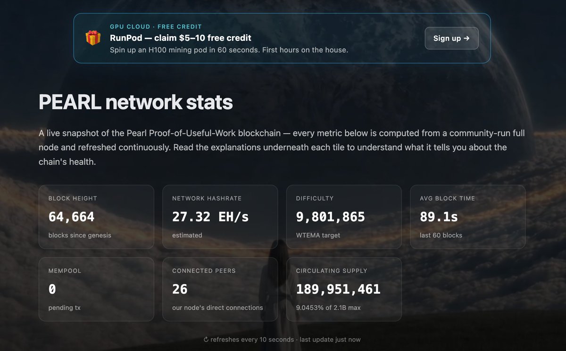Click the BLOCK HEIGHT label
566x351 pixels.
[73, 198]
